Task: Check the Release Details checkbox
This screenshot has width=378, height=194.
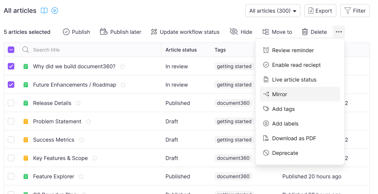Action: click(x=11, y=103)
